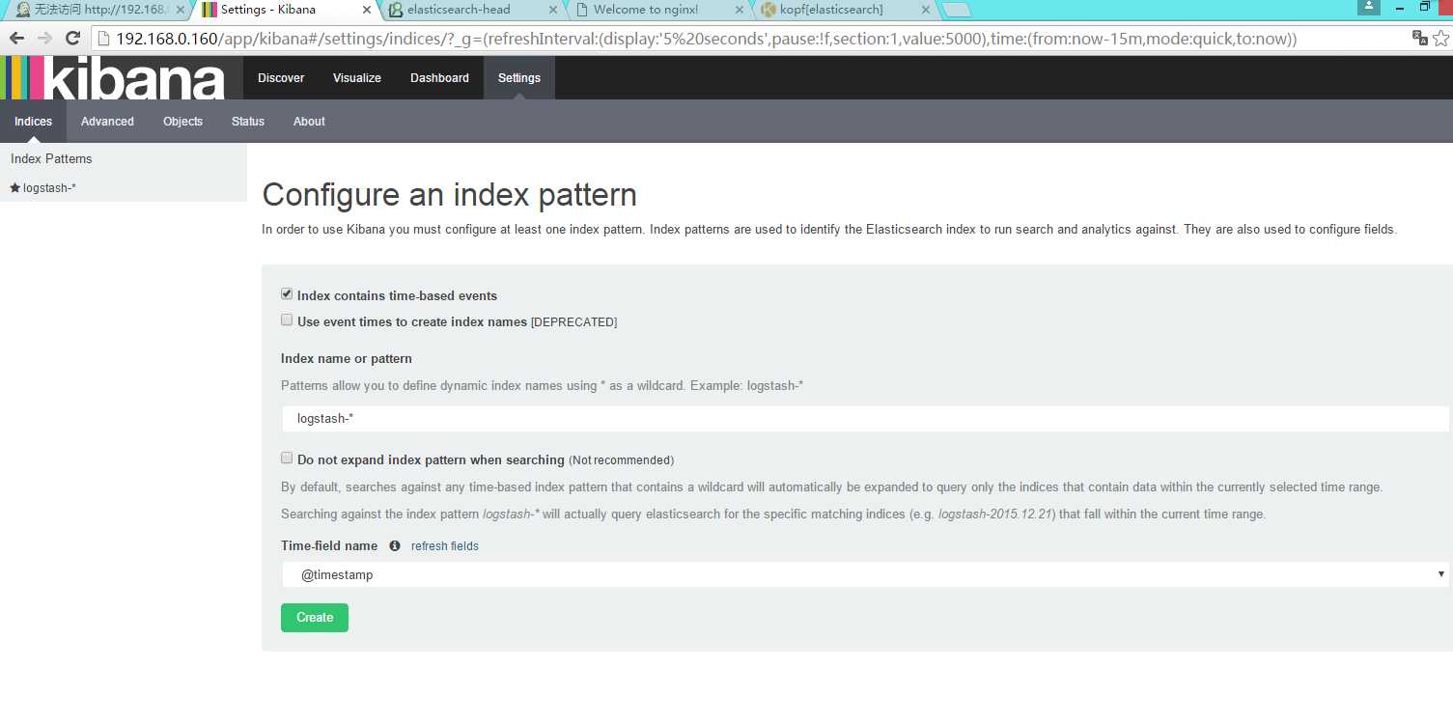1453x723 pixels.
Task: Reload the page with the refresh icon
Action: pos(72,39)
